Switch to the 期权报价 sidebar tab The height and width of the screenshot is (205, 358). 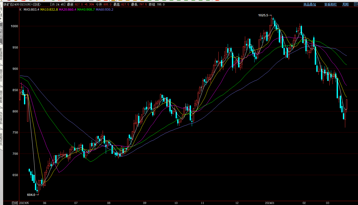pyautogui.click(x=1, y=76)
